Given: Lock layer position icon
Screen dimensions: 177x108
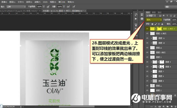Looking at the screenshot, I should [159, 24].
